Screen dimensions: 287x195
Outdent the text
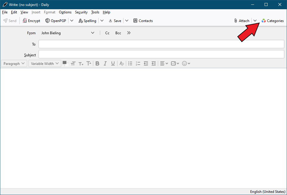pos(146,63)
